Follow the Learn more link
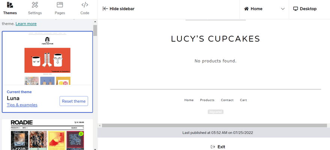330x150 pixels. 26,24
